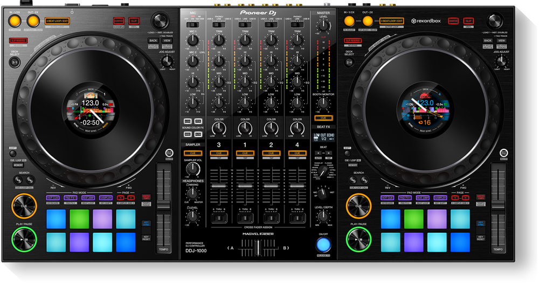
Task: Click the MAGVEL crossfader
Action: pos(258,247)
